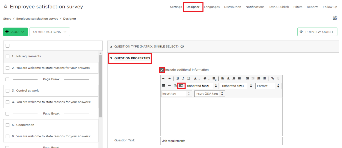The height and width of the screenshot is (148, 342).
Task: Tick the checkbox for 5. Cooperation
Action: (8, 125)
